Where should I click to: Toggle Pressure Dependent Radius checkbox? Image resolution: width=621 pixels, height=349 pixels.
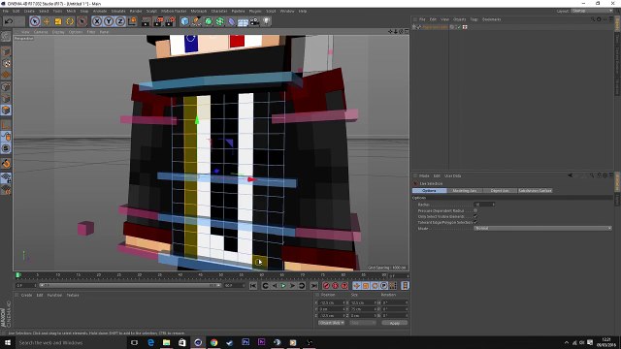(475, 210)
